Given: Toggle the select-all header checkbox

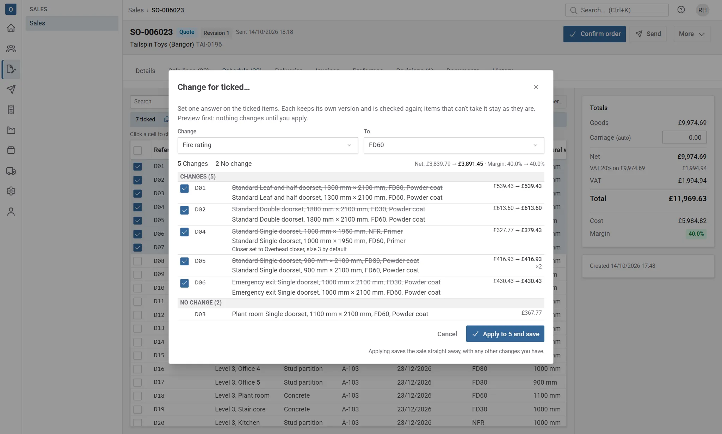Looking at the screenshot, I should point(137,150).
